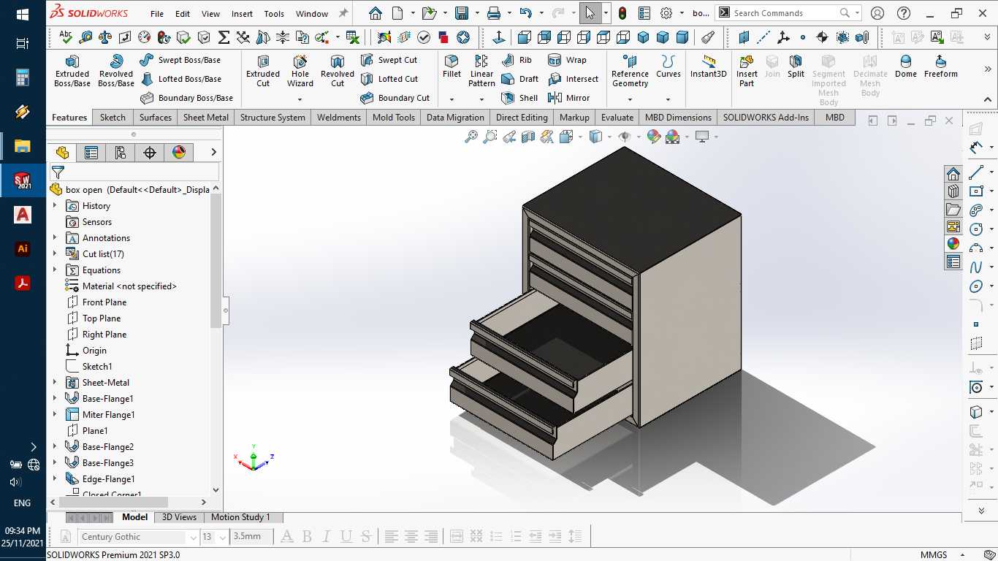Choose the Revolved Cut tool
Viewport: 998px width, 561px height.
338,70
